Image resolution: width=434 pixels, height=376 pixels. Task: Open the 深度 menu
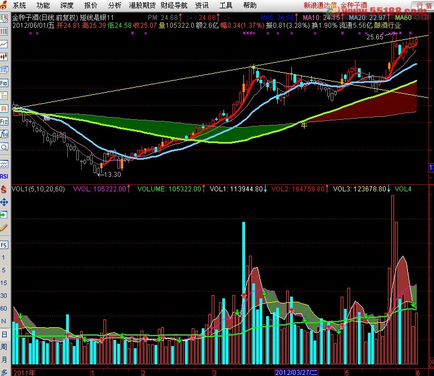coord(67,5)
